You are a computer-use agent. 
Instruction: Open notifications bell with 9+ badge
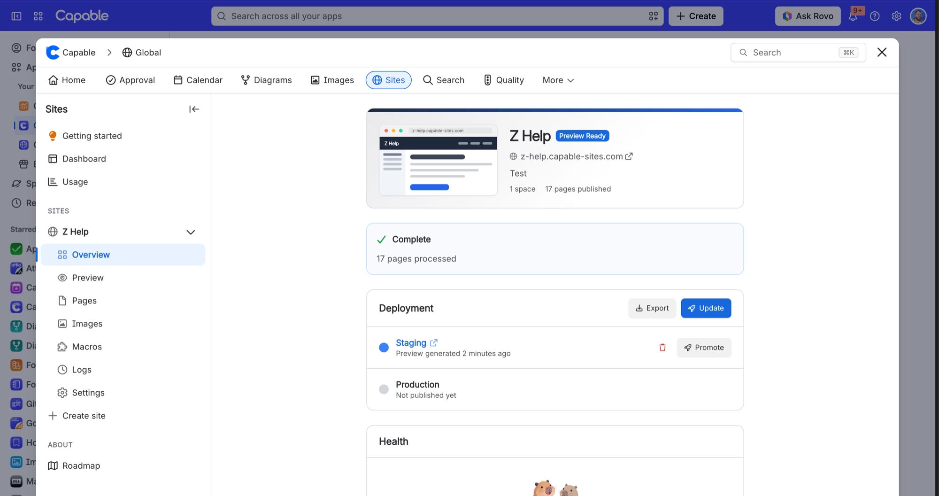tap(853, 16)
